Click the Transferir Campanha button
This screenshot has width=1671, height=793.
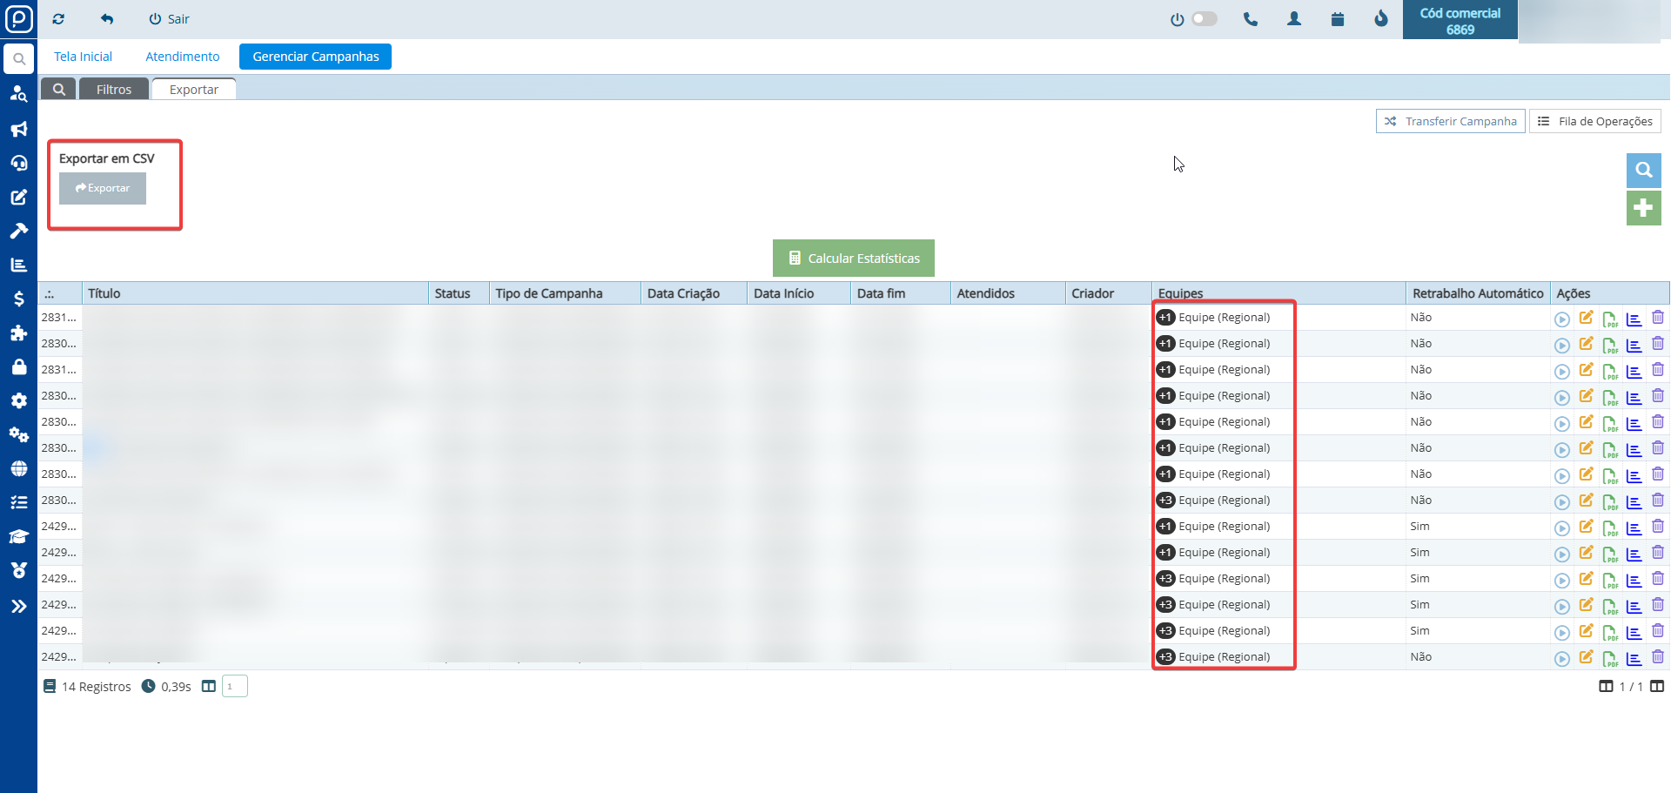click(1450, 121)
